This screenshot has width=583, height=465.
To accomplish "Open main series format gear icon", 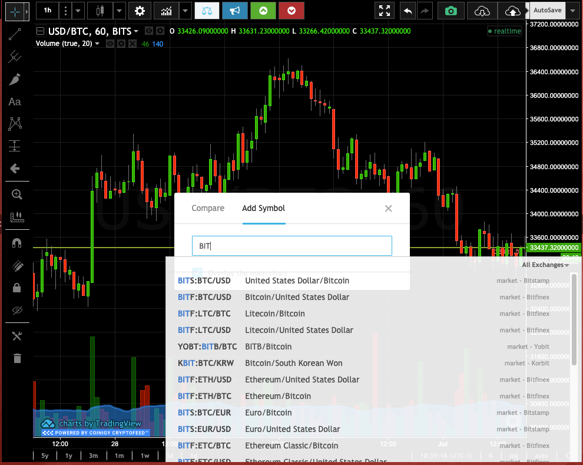I will (160, 31).
